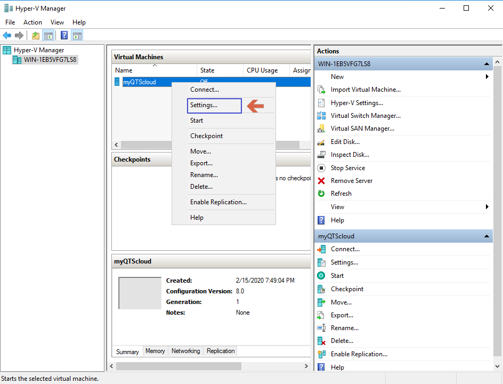Switch to the Replication tab
503x384 pixels.
(x=221, y=351)
